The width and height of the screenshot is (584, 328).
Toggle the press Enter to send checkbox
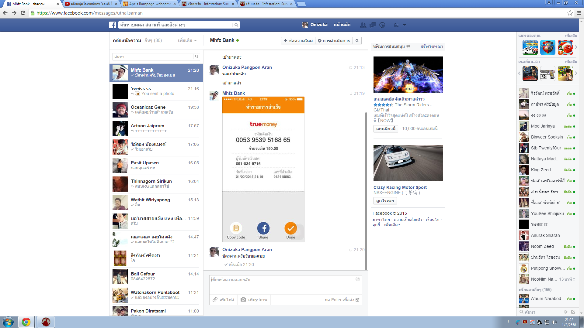(358, 300)
